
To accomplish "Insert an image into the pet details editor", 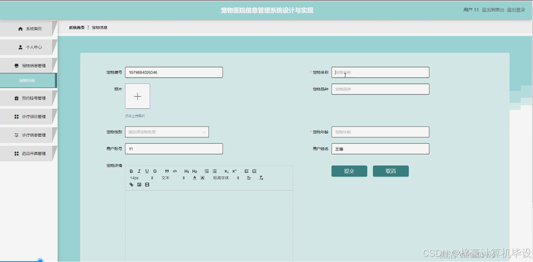I will 139,184.
